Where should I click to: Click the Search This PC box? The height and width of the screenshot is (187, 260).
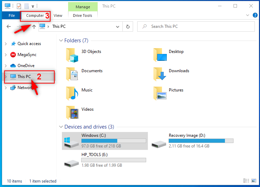[x=196, y=26]
